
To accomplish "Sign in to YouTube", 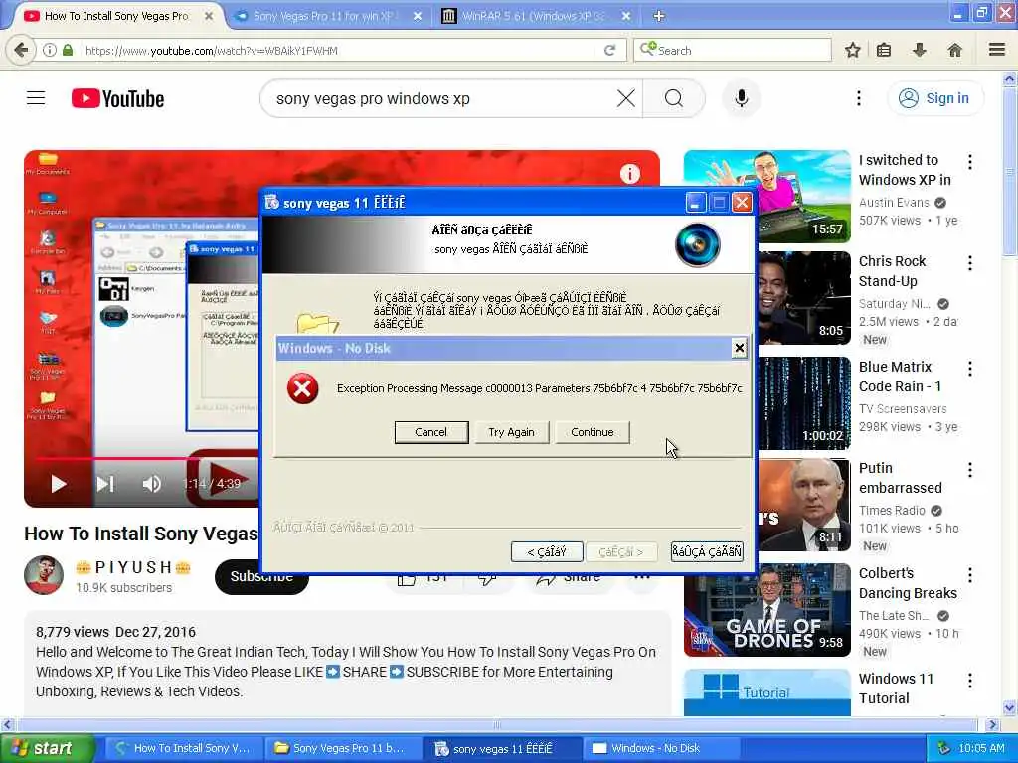I will point(935,98).
